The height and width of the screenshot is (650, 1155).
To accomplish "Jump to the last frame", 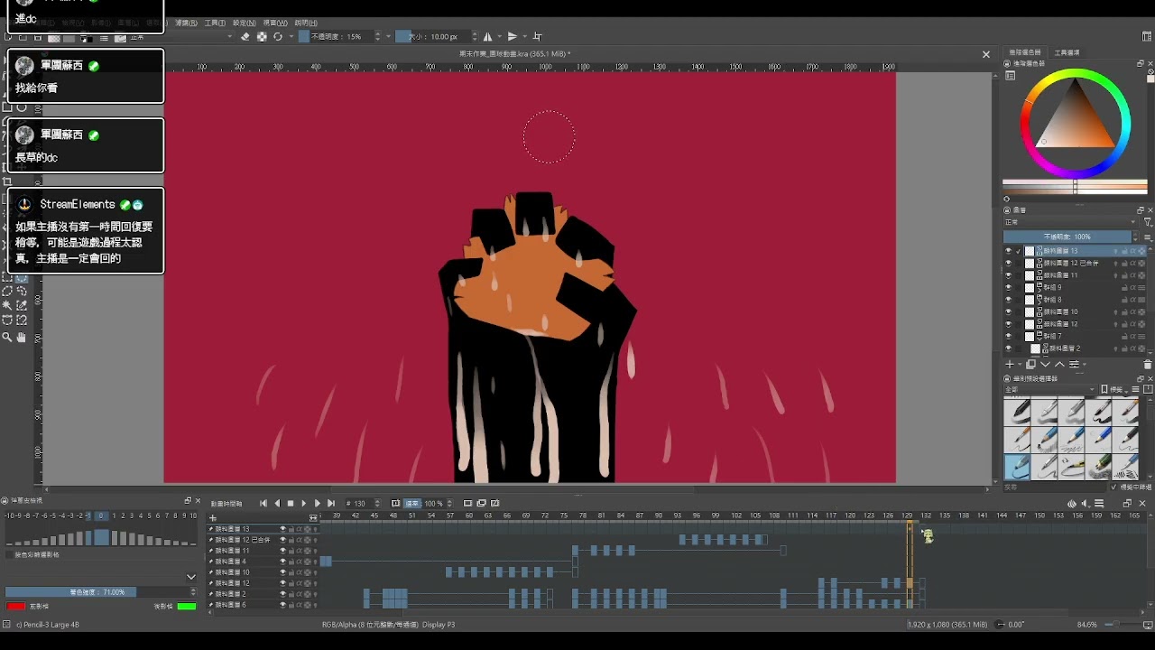I will click(331, 504).
